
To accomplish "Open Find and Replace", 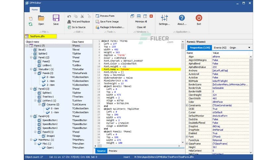I will [x=79, y=21].
